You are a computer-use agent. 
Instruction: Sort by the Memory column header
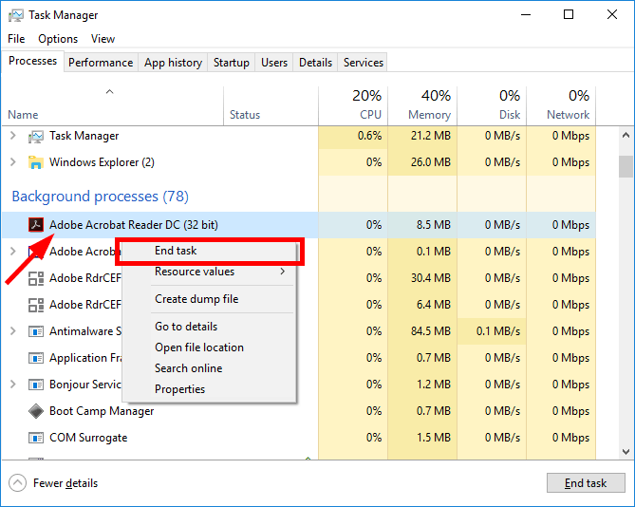(x=422, y=105)
